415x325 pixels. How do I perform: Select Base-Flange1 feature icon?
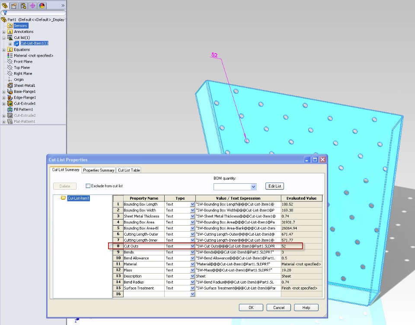click(10, 91)
